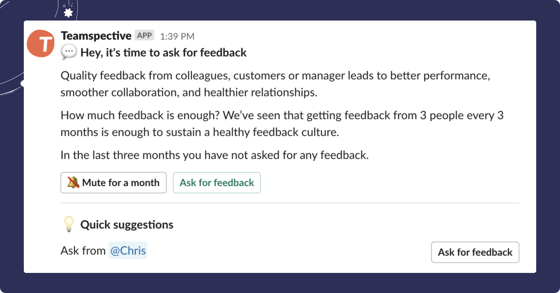The height and width of the screenshot is (293, 560).
Task: Ask for feedback from the Chris suggestion row
Action: [475, 252]
